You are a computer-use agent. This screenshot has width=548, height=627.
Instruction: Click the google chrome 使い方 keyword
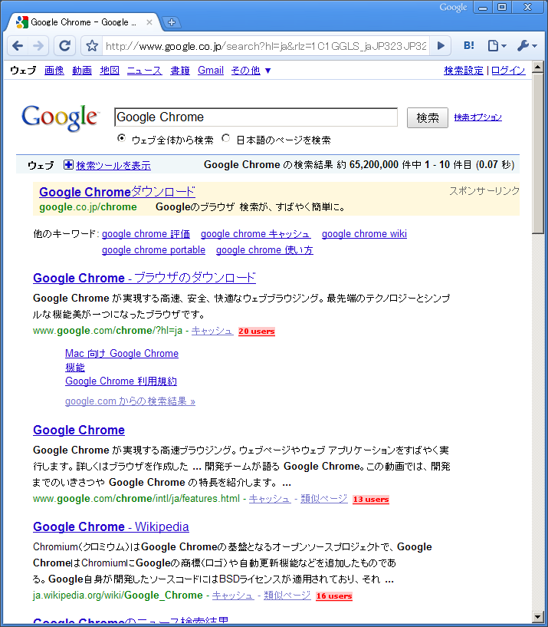(264, 250)
